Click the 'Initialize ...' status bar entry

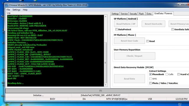[38, 95]
